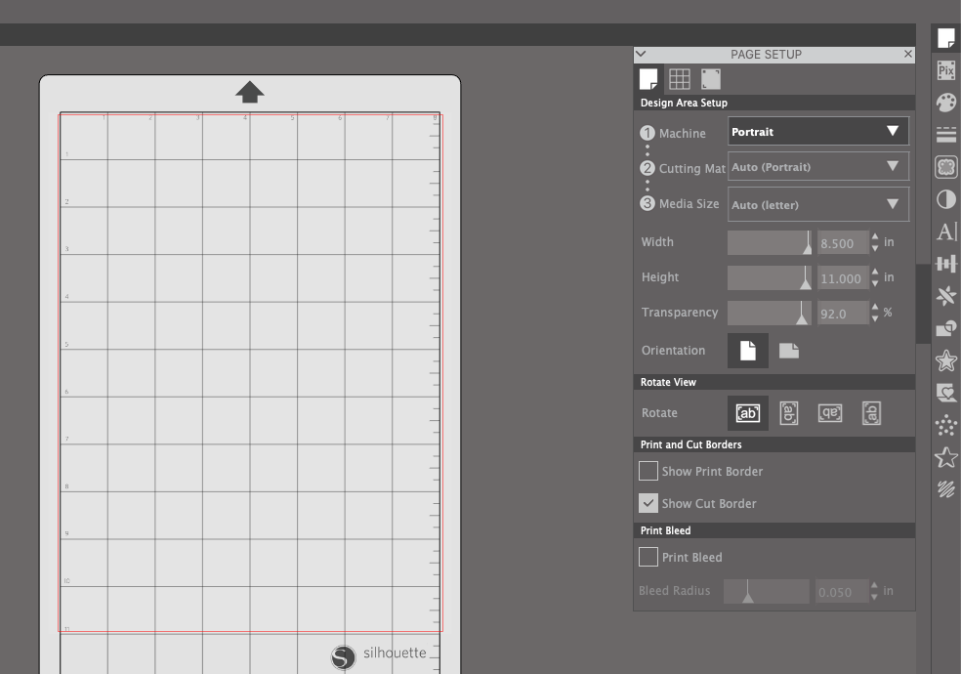This screenshot has width=961, height=674.
Task: Open the Line Style panel icon
Action: pyautogui.click(x=945, y=135)
